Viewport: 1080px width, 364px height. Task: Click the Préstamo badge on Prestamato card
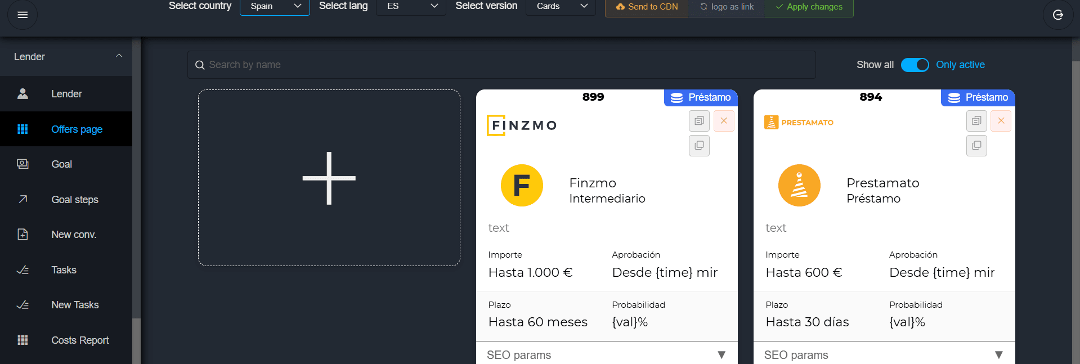tap(978, 97)
